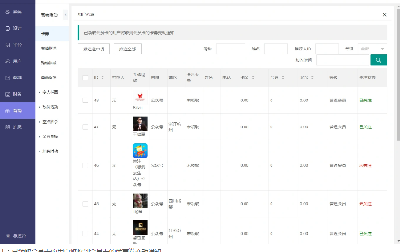Click the 设计 sidebar icon

pyautogui.click(x=8, y=28)
